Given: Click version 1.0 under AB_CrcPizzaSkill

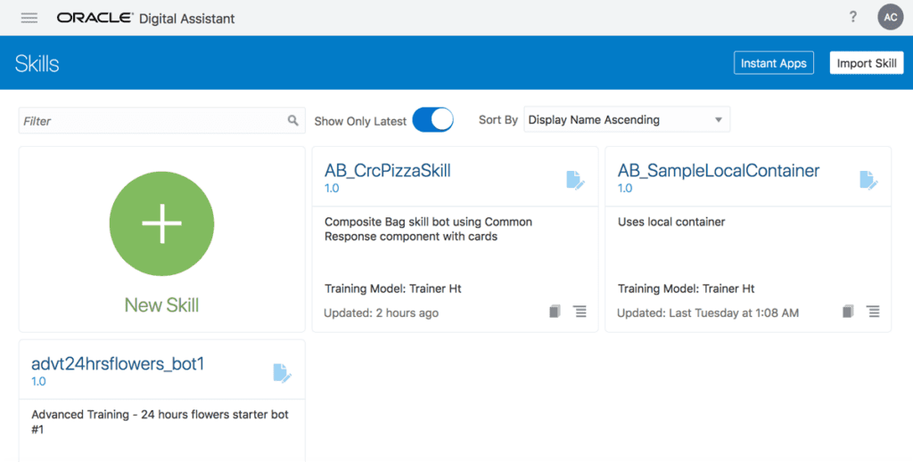Looking at the screenshot, I should (x=332, y=189).
